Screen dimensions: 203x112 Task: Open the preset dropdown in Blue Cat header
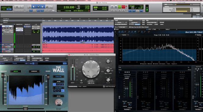(x=135, y=22)
